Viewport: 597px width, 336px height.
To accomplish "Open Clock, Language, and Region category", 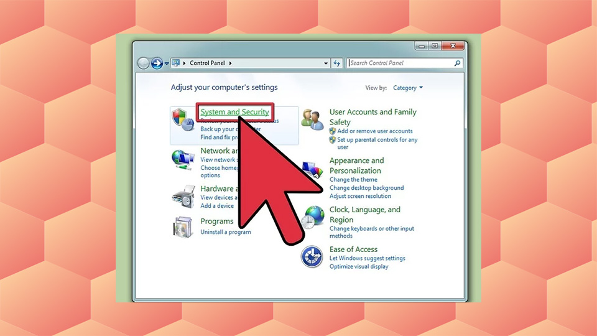I will 365,215.
